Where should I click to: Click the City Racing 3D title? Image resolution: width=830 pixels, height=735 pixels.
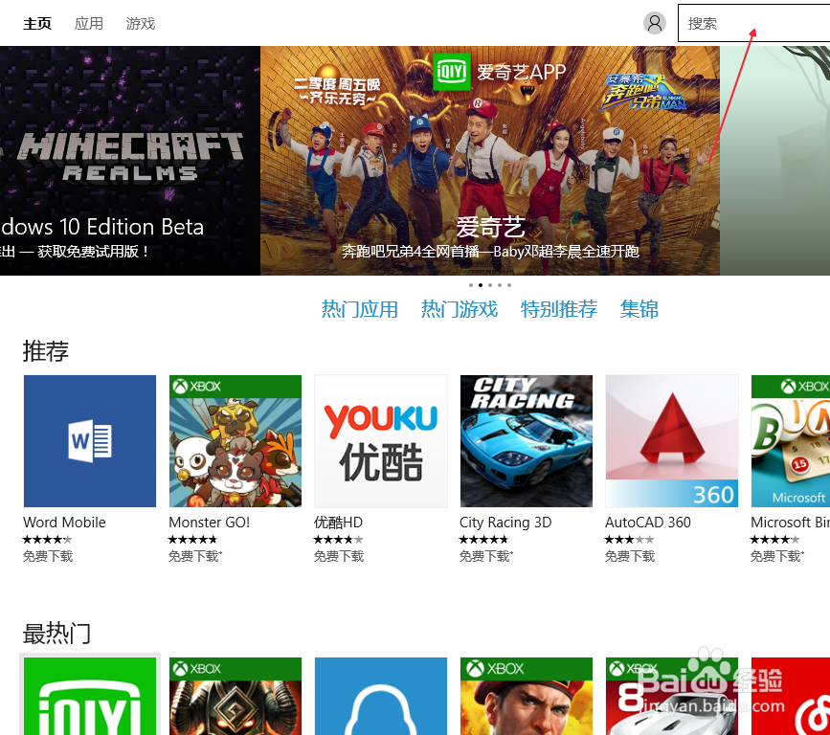[x=505, y=523]
